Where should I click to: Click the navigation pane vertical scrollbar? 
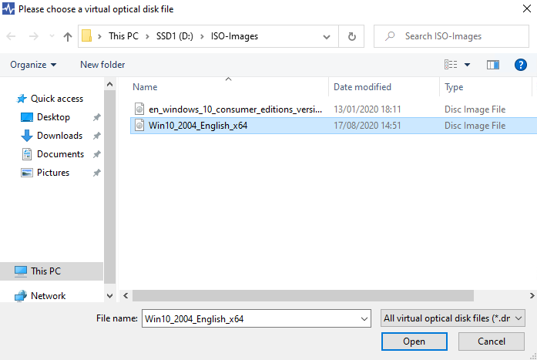(109, 187)
